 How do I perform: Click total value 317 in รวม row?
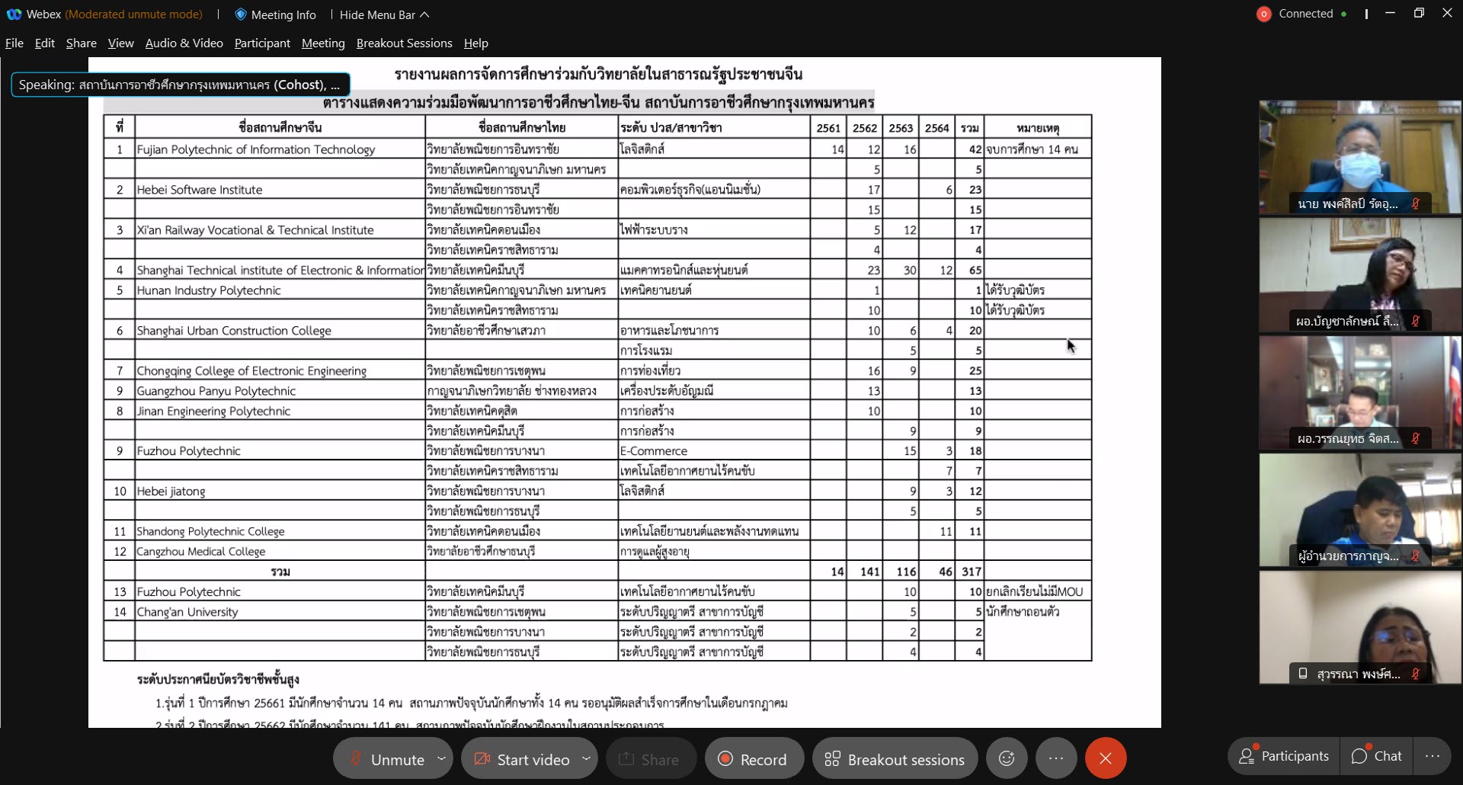coord(970,572)
